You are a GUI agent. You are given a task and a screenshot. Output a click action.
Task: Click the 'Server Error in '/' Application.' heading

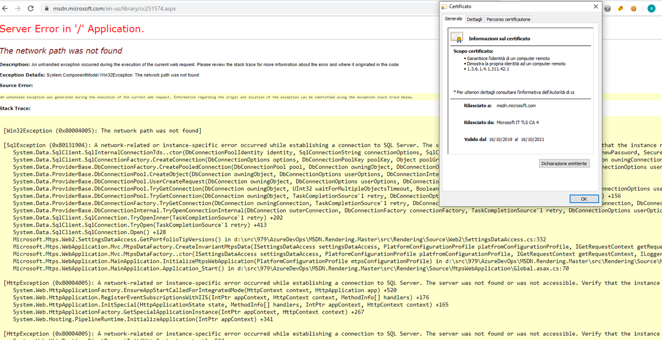72,29
